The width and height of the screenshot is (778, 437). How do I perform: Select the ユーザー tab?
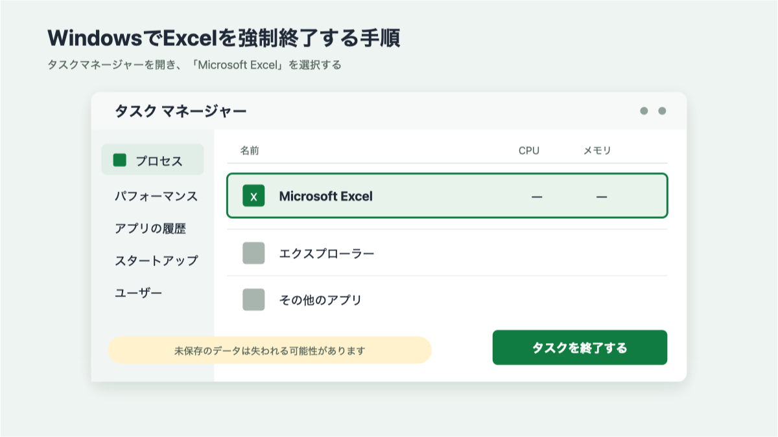[139, 293]
